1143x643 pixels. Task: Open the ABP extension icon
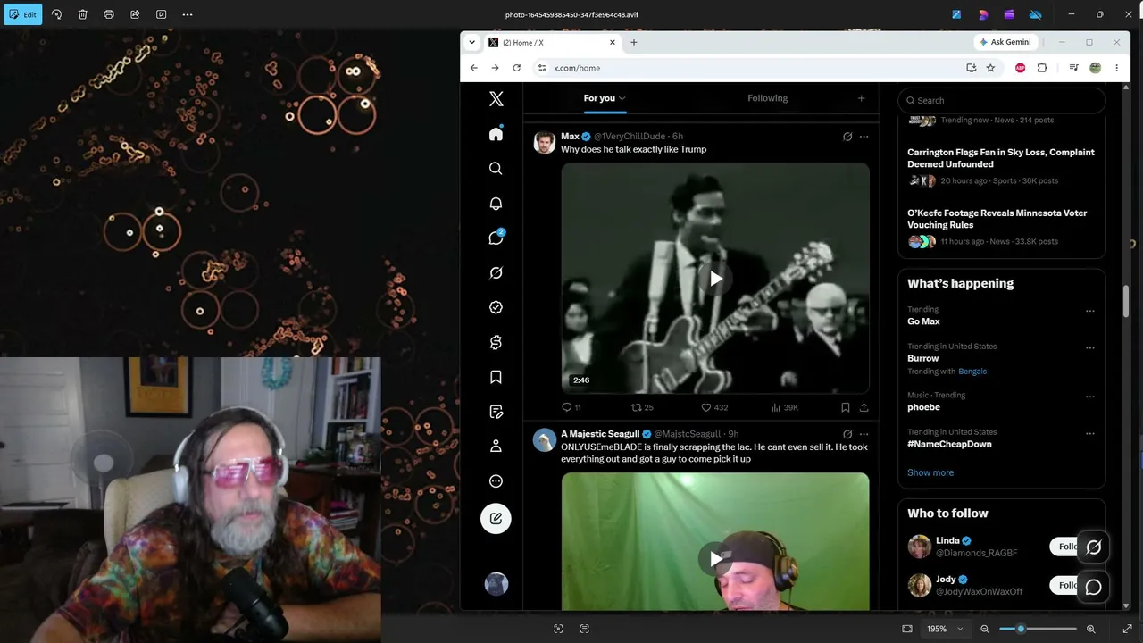tap(1020, 68)
